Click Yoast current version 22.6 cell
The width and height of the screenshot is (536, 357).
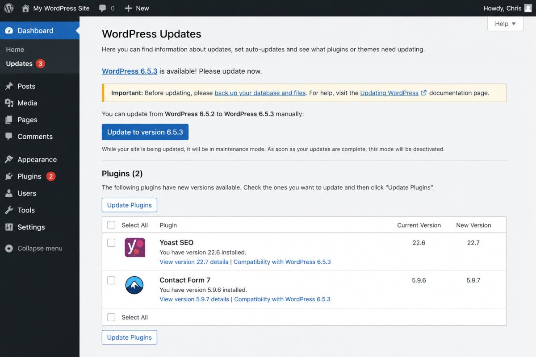point(419,243)
